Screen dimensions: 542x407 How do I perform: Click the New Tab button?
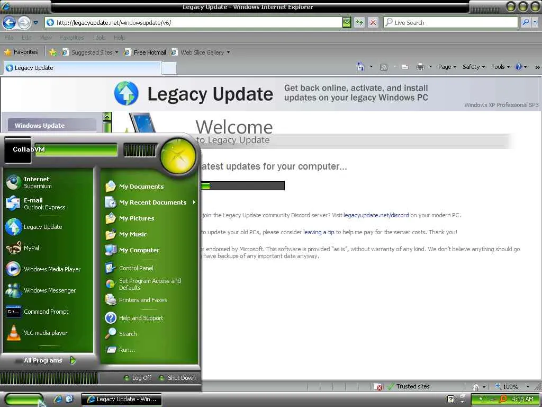point(169,68)
